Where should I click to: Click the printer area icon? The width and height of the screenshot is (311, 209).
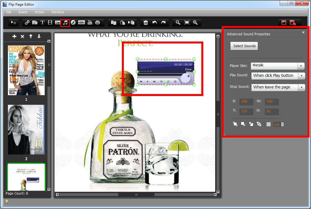pyautogui.click(x=98, y=23)
